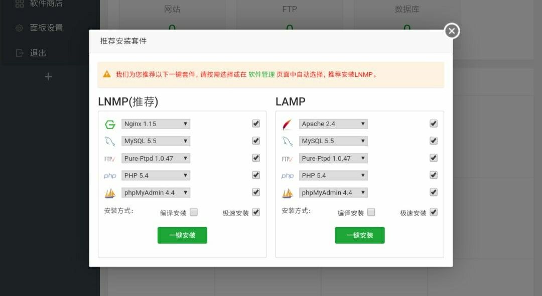Uncheck phpMyAdmin 4.4 in LNMP
Viewport: 542px width, 296px height.
pyautogui.click(x=256, y=192)
